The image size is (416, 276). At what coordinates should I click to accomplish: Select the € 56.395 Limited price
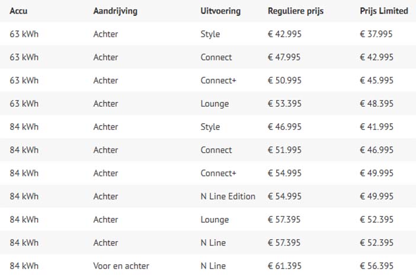click(x=376, y=266)
